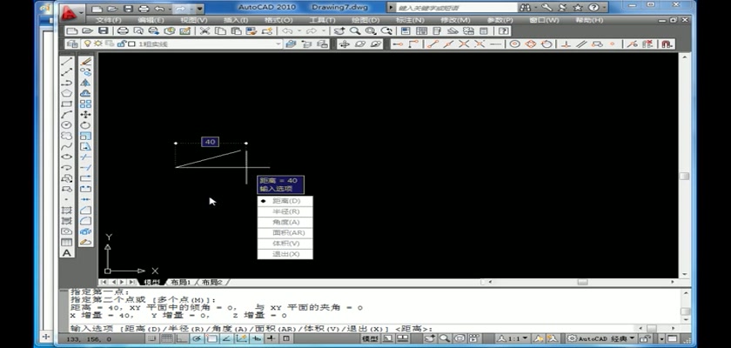Click the Snap to Center icon
731x348 pixels.
point(514,44)
